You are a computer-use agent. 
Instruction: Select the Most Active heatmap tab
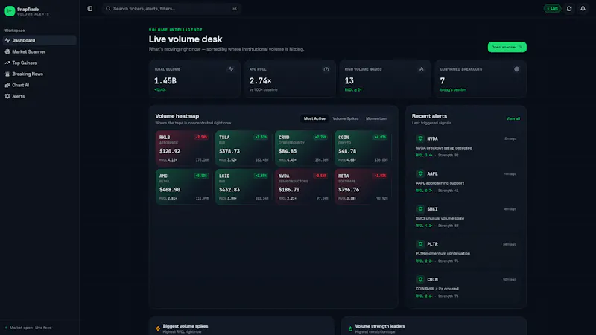(x=314, y=118)
